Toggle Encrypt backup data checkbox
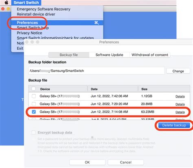 click(33, 133)
